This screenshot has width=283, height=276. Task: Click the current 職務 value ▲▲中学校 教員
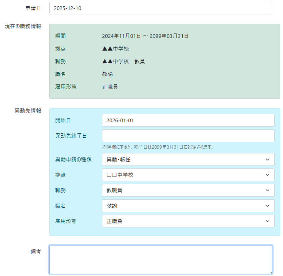123,61
